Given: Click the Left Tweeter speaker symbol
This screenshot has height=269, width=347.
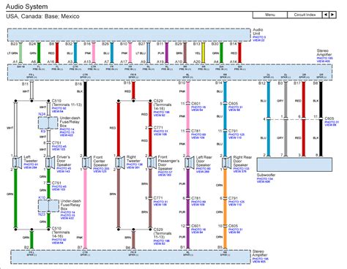Looking at the screenshot, I should 17,162.
